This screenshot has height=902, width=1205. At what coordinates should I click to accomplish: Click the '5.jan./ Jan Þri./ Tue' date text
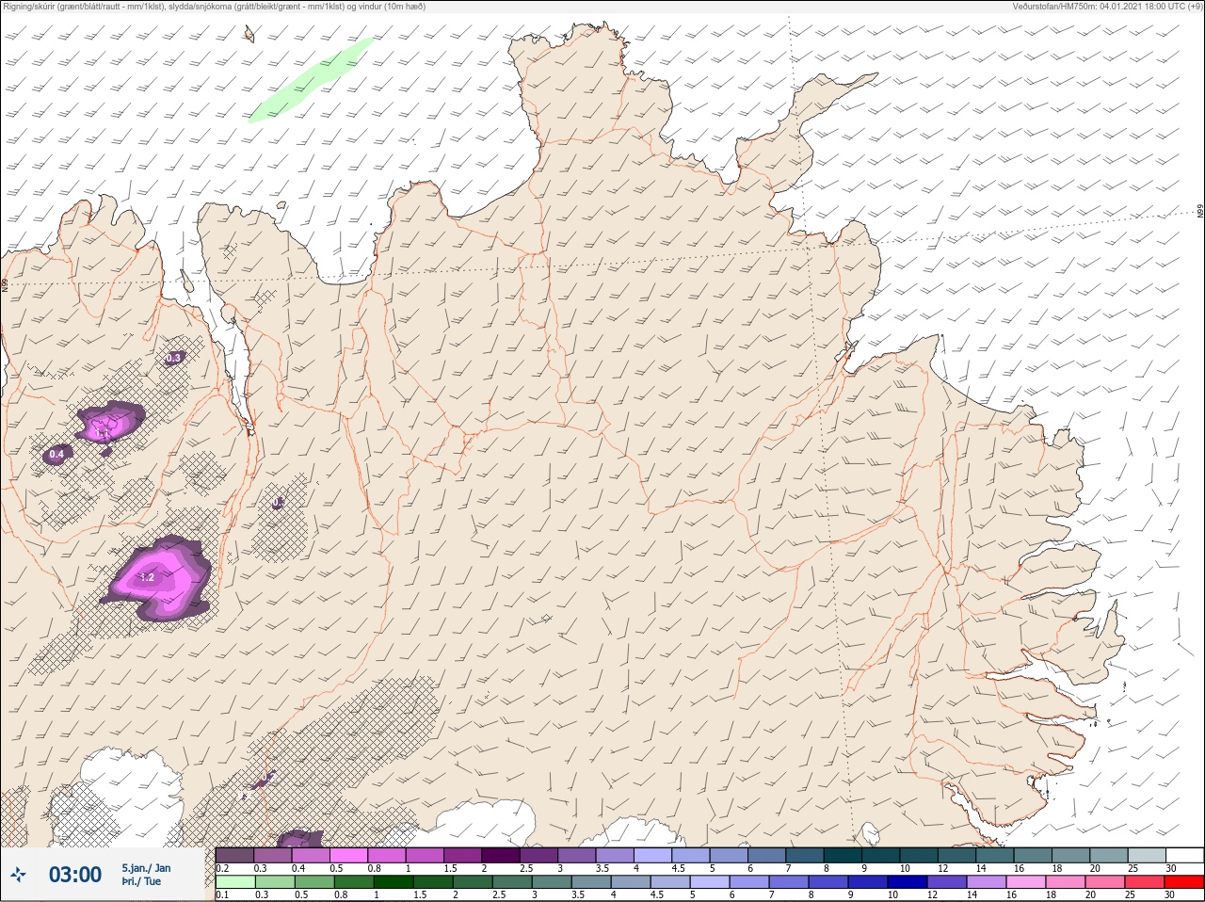[x=147, y=875]
